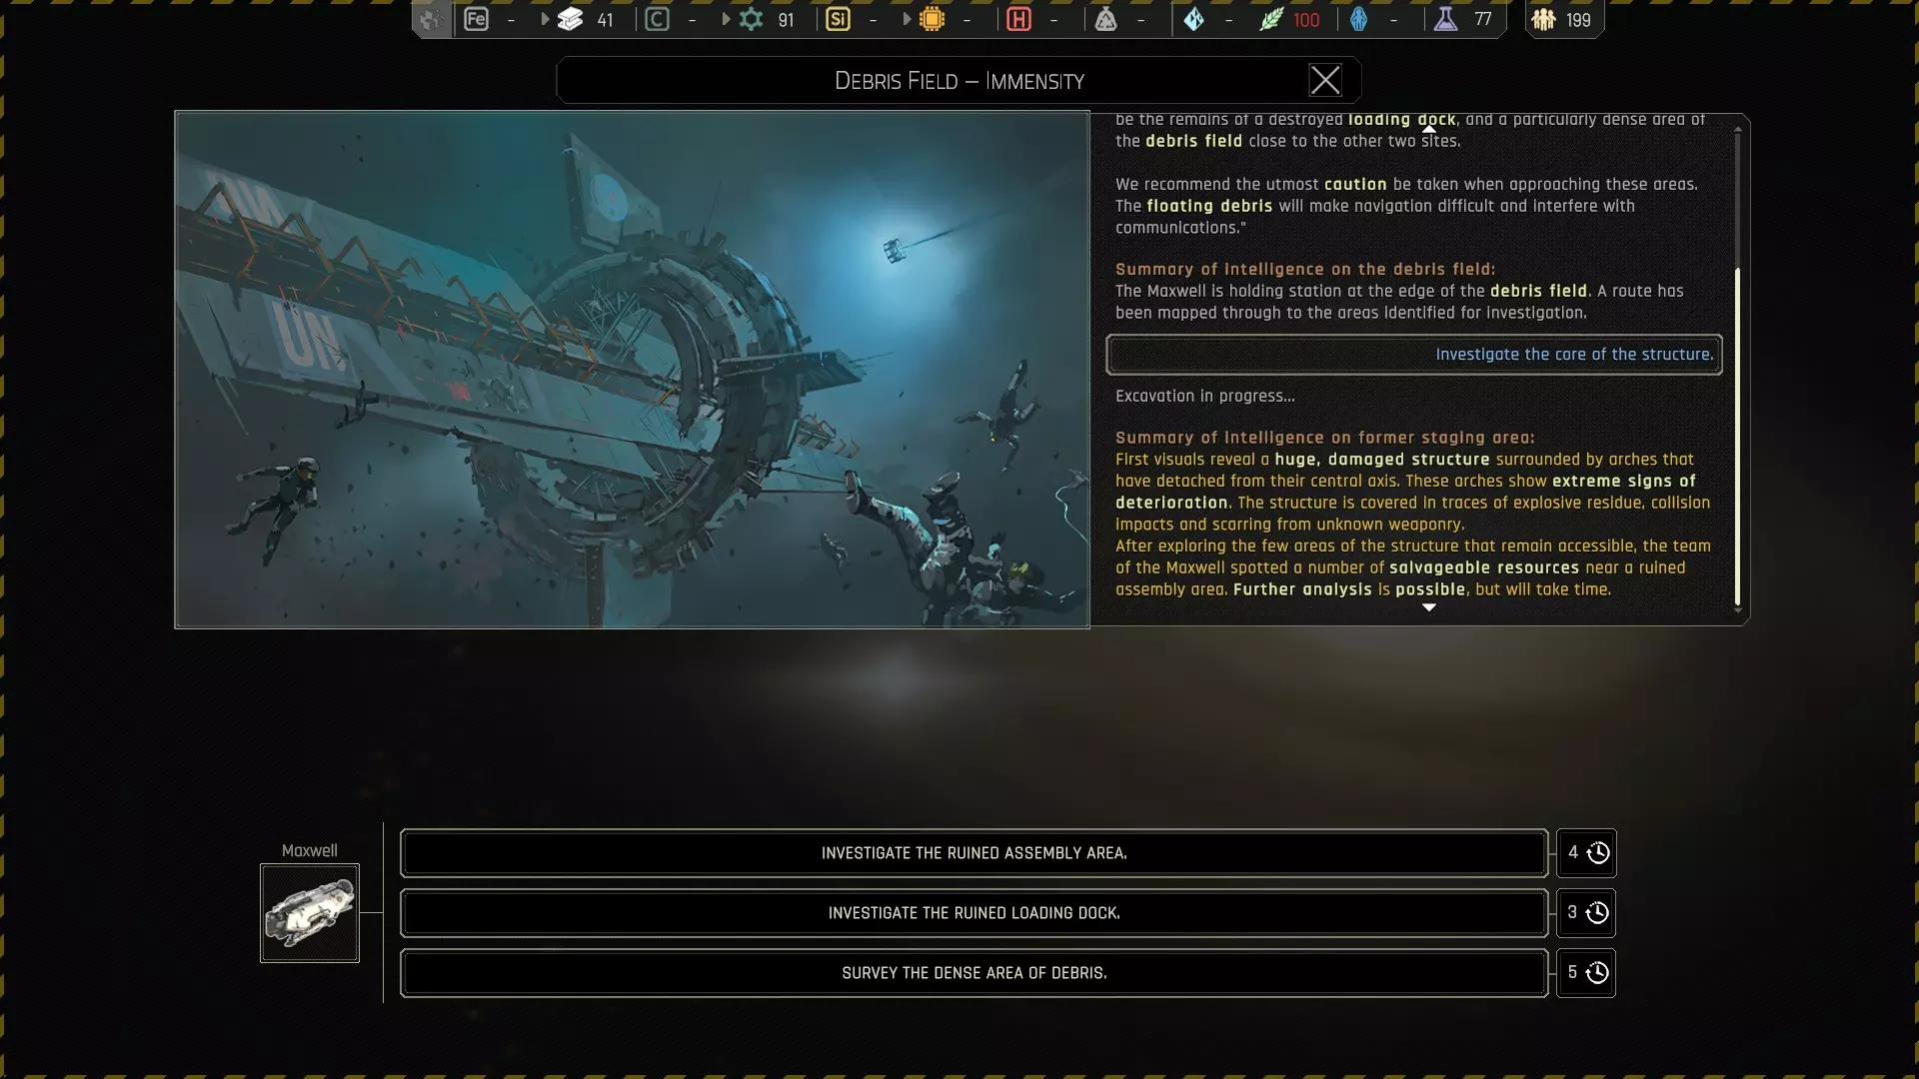
Task: Click the electronics chip resource icon
Action: [x=932, y=19]
